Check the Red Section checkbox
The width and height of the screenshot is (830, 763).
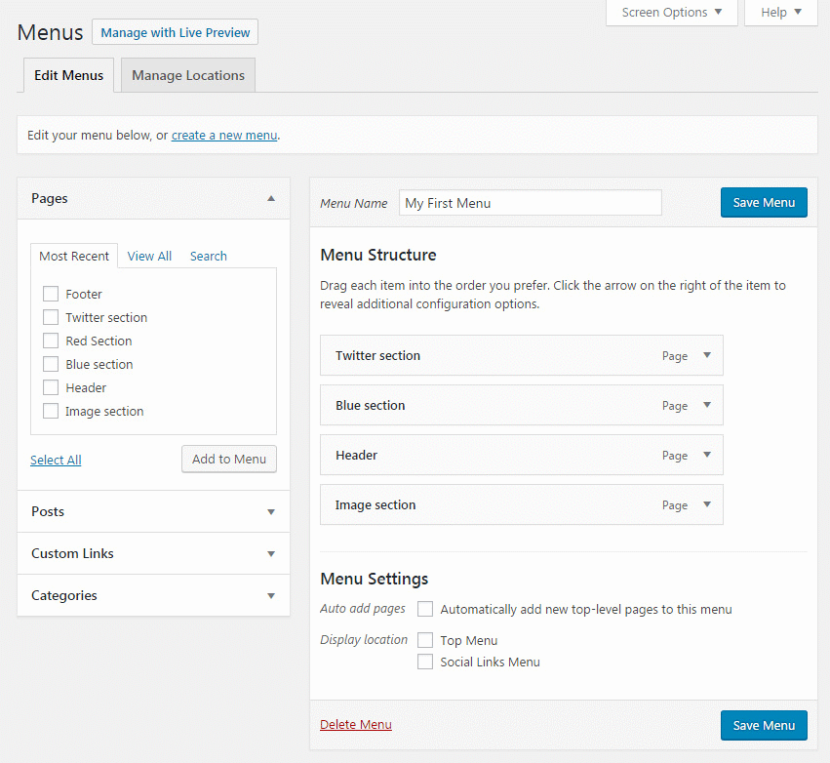(50, 341)
